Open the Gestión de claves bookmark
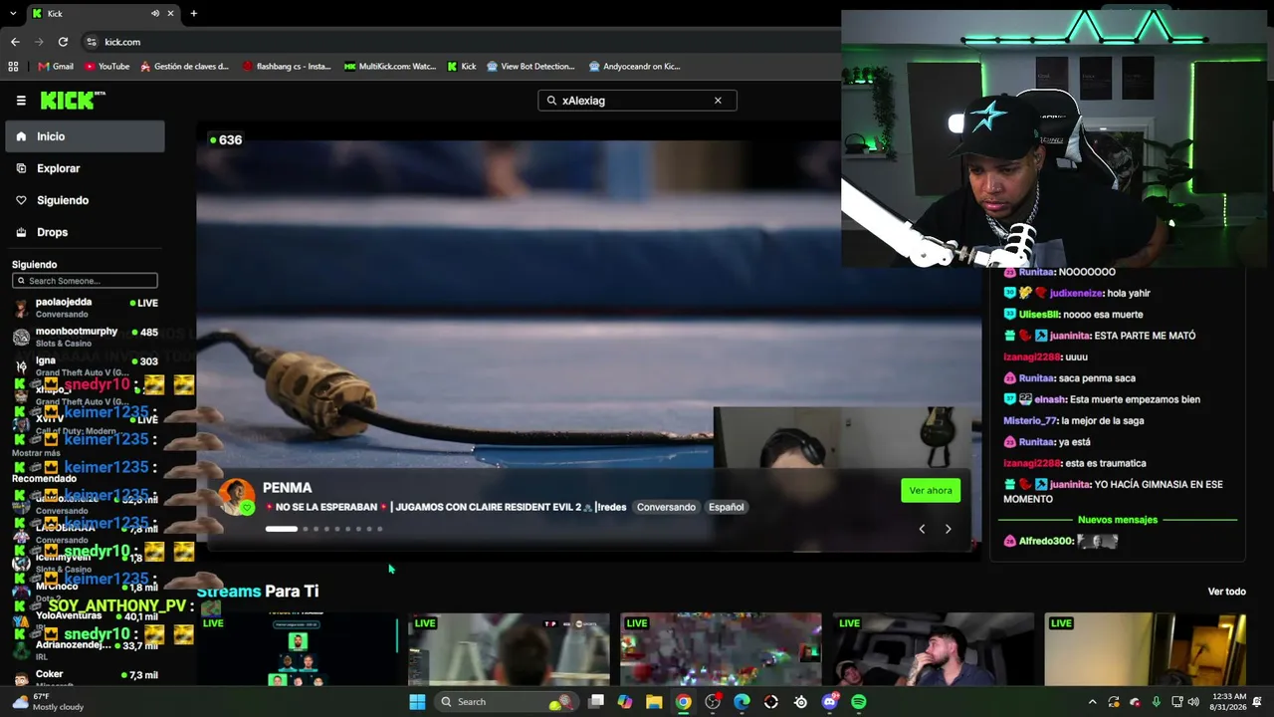 [185, 67]
